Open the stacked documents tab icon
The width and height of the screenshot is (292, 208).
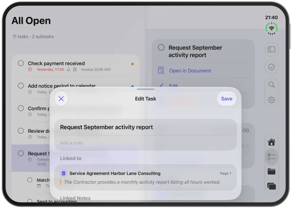coord(271,186)
